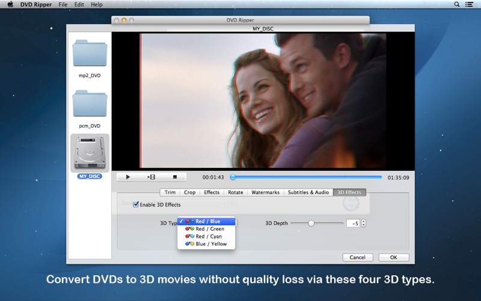Open the Help menu
This screenshot has width=481, height=301.
tap(97, 4)
